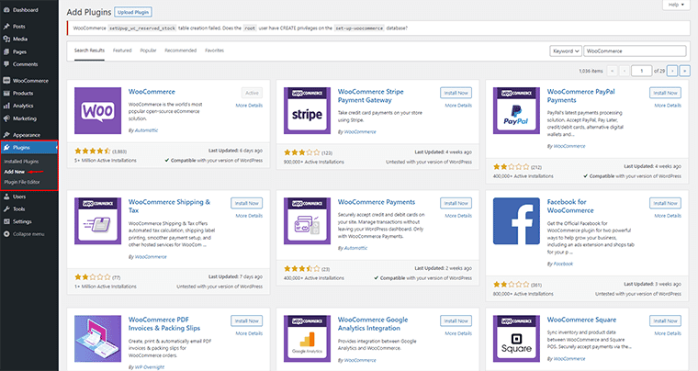The height and width of the screenshot is (371, 698).
Task: Click the Pages icon in sidebar
Action: tap(6, 51)
